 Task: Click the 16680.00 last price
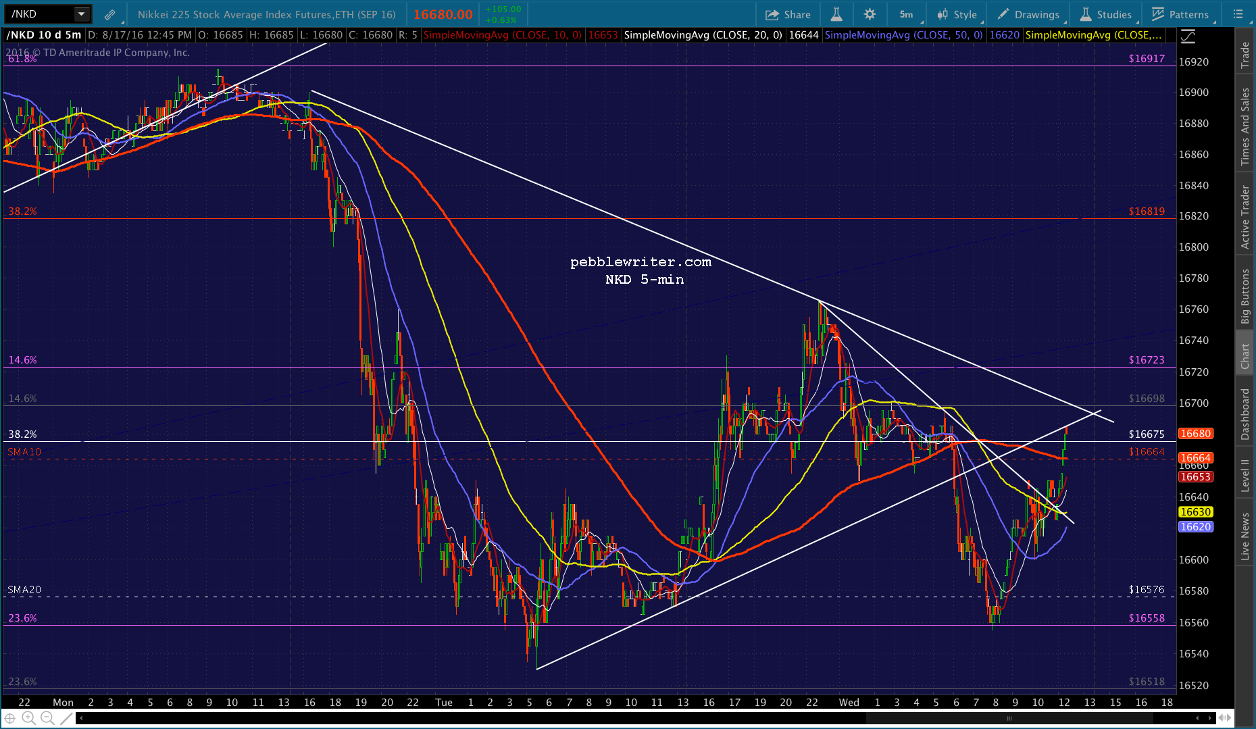pyautogui.click(x=443, y=14)
